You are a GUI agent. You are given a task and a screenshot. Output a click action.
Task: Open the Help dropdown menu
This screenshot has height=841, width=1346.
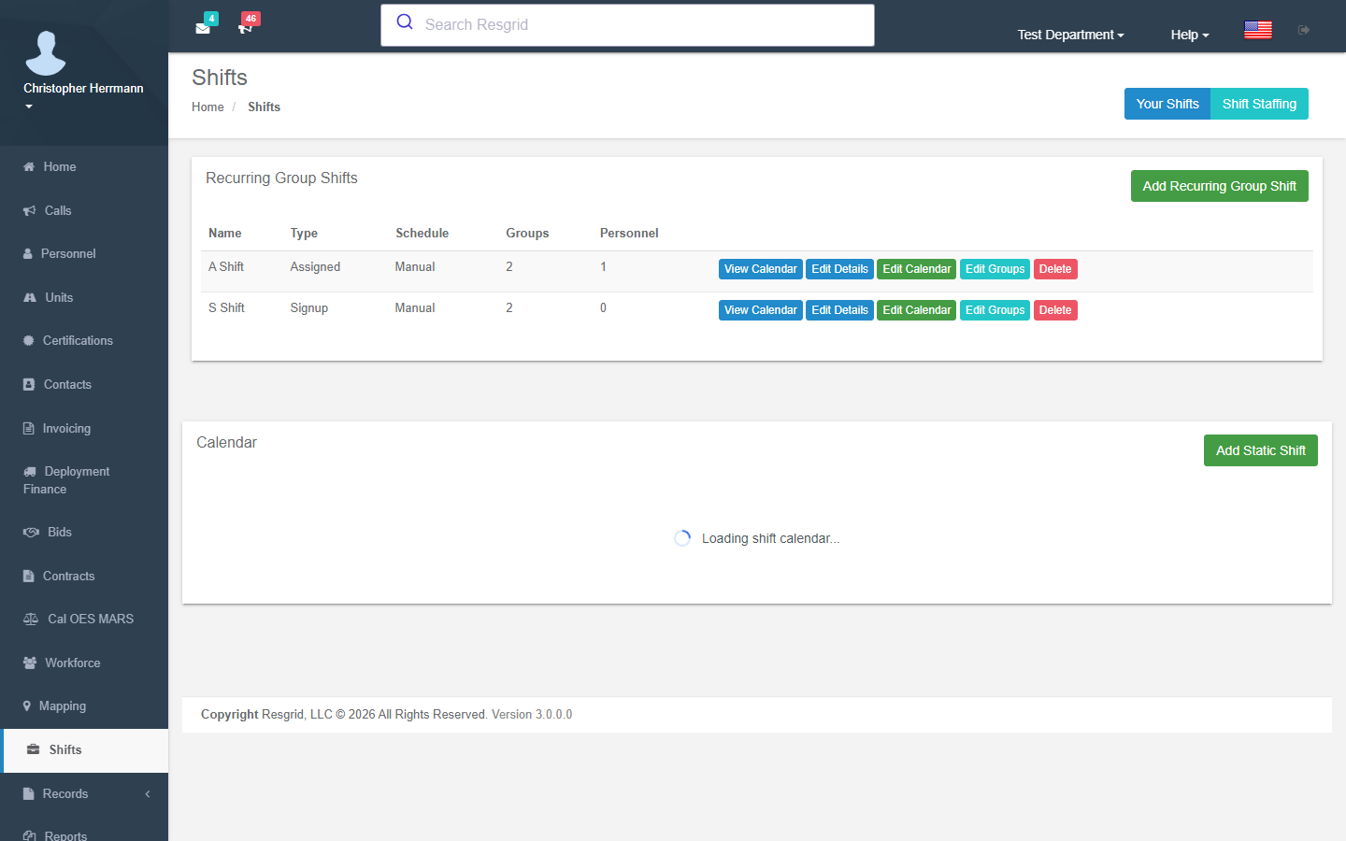pyautogui.click(x=1190, y=35)
